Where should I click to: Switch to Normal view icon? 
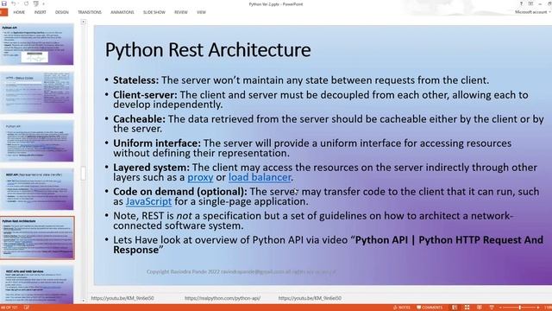[x=455, y=308]
